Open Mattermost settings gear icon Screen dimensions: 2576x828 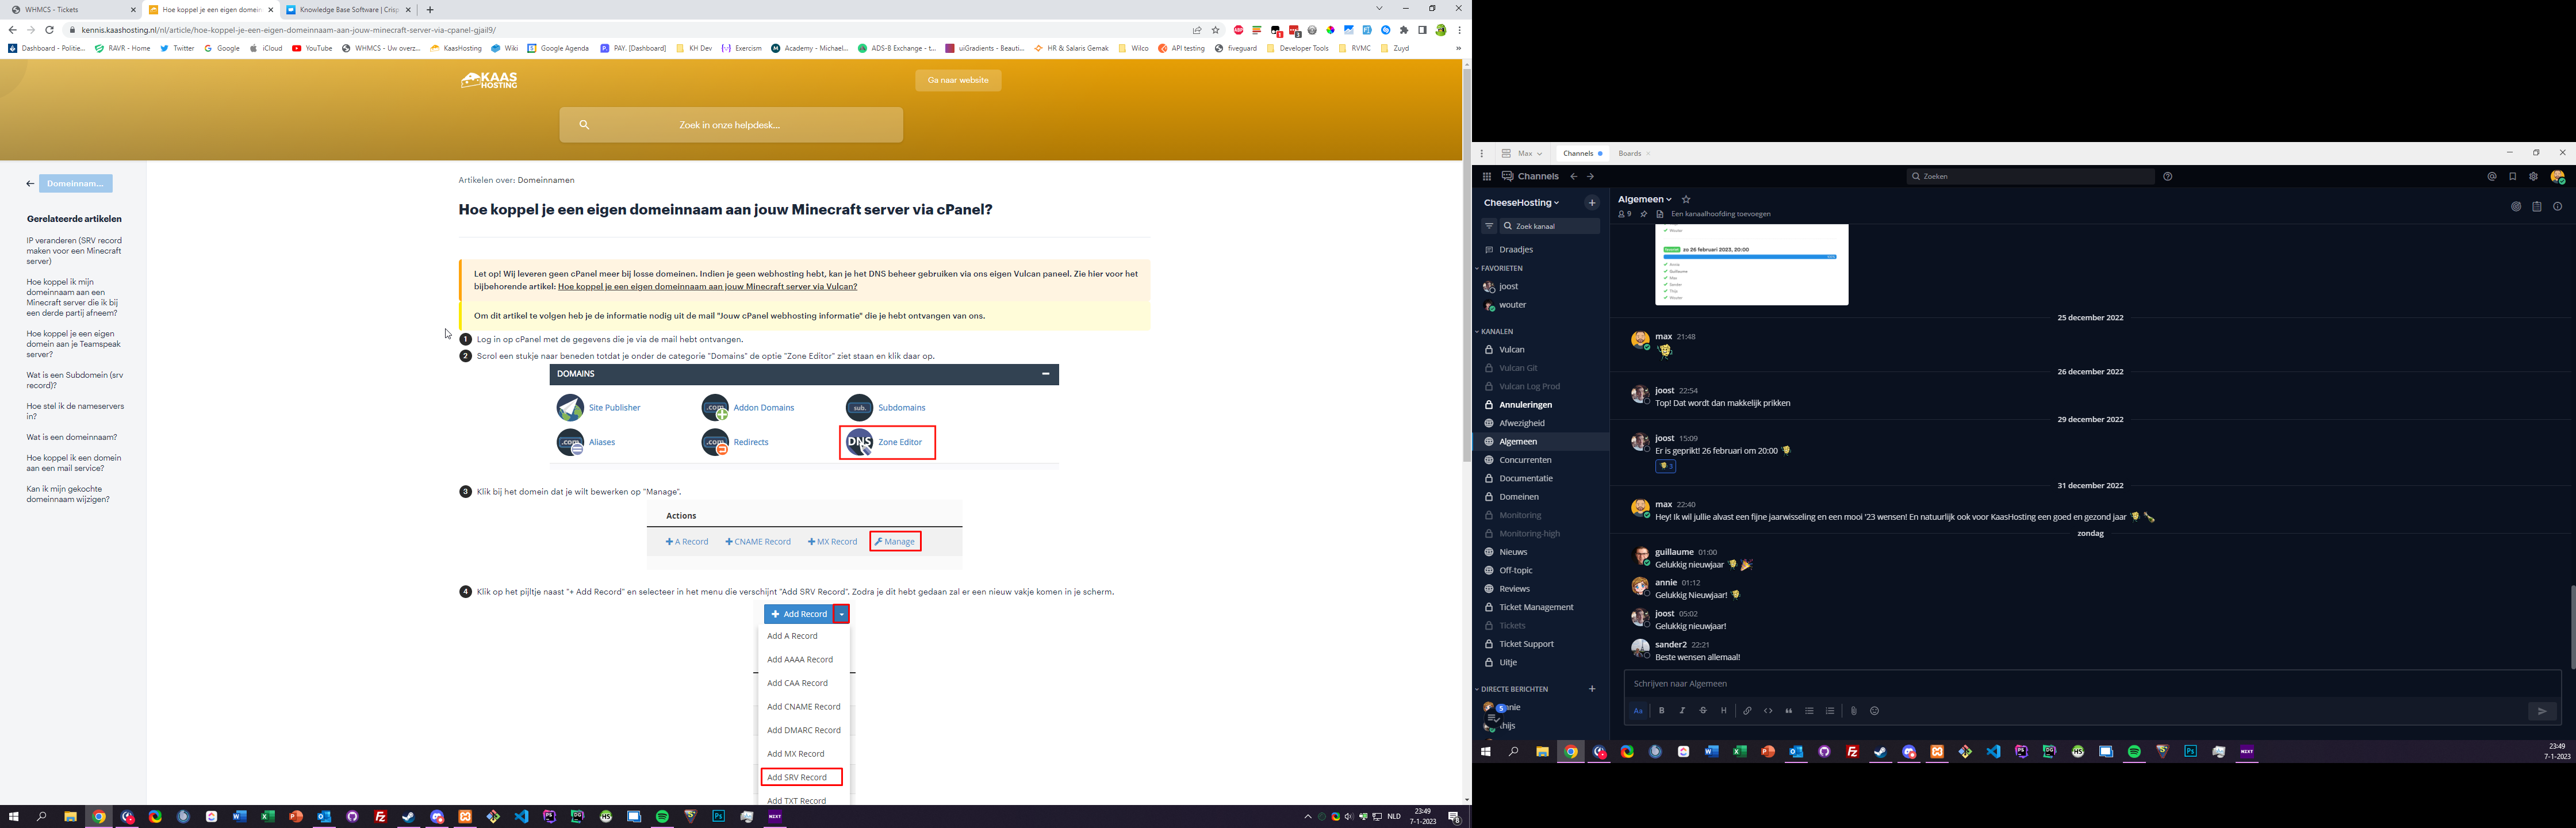(x=2533, y=176)
